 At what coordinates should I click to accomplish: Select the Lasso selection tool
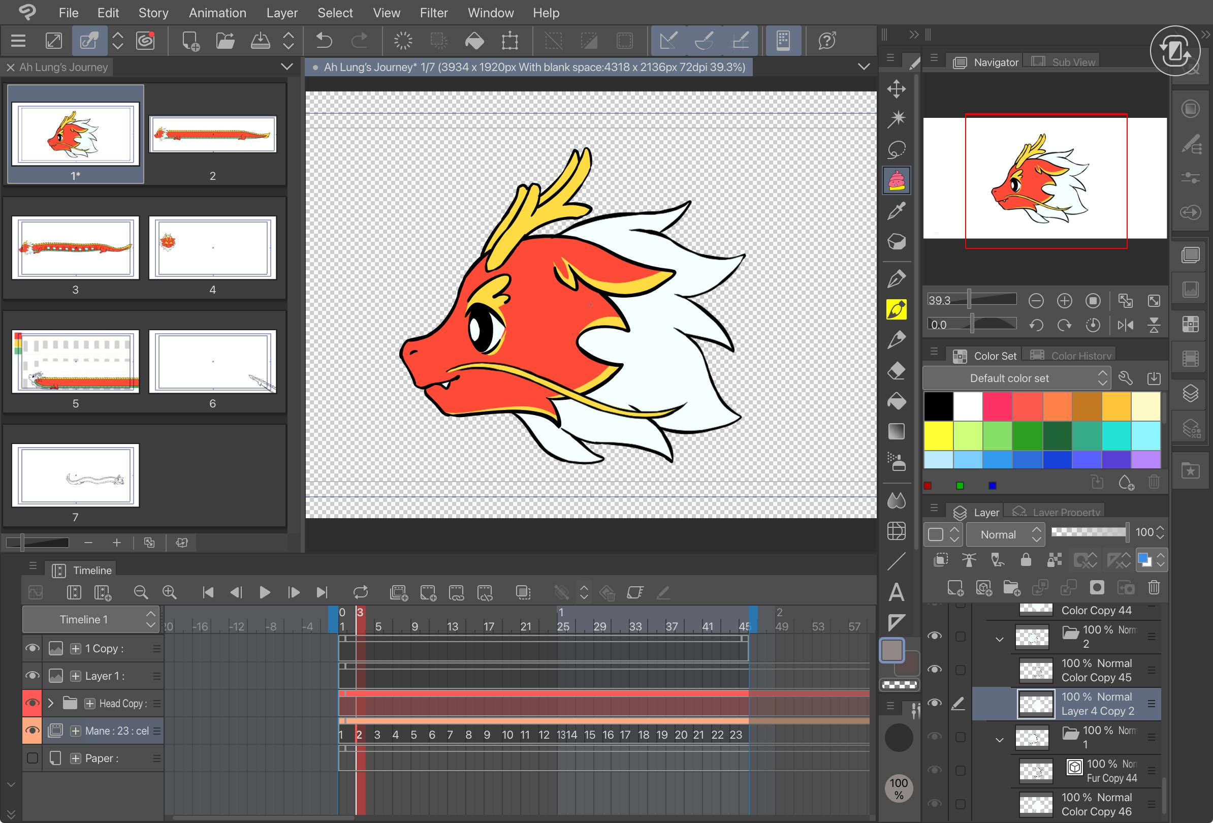(896, 150)
